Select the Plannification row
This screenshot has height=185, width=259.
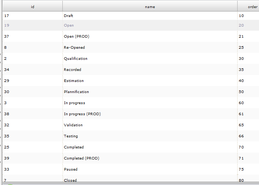coord(76,92)
